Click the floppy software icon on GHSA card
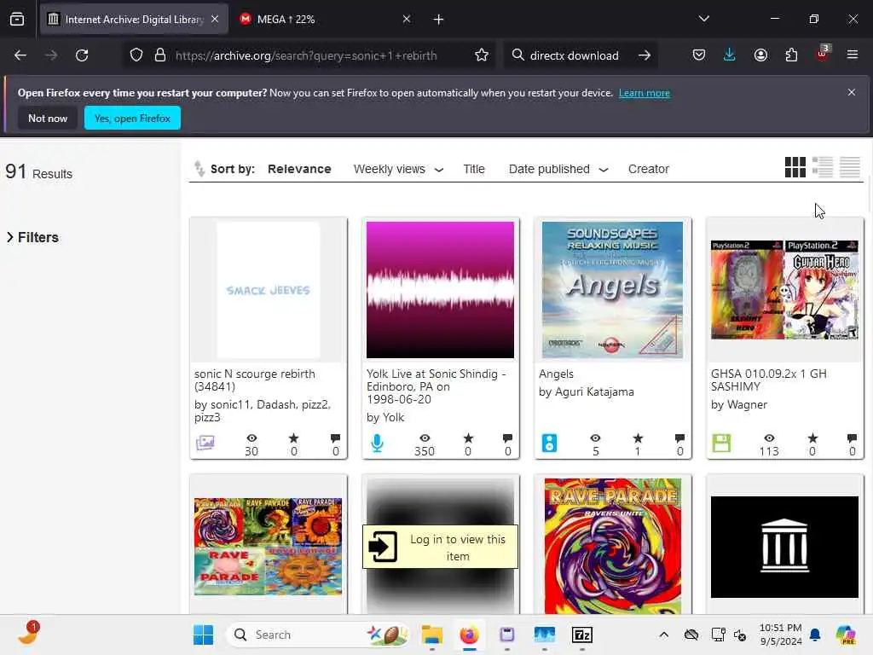The image size is (873, 655). (721, 443)
